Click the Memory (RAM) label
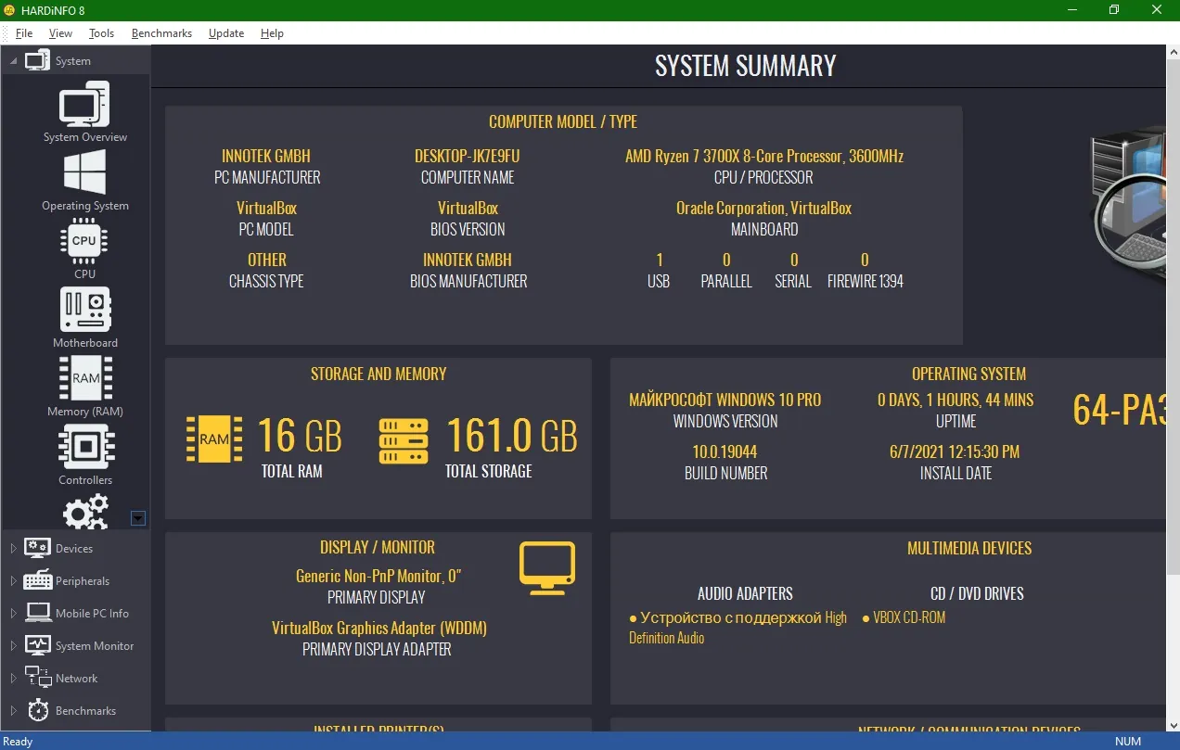 click(85, 412)
